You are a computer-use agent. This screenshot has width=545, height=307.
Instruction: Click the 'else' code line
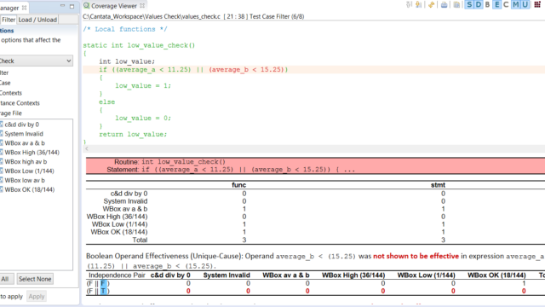tap(106, 102)
